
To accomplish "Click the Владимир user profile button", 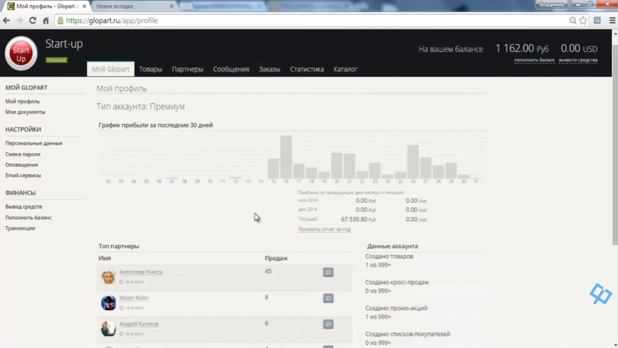I will (552, 4).
